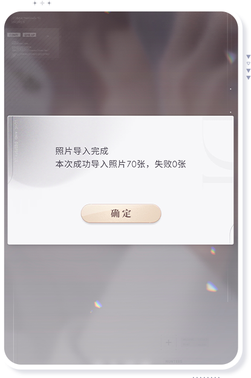Screen dimensions: 251x378
Task: Click the last sparkle star above the card
Action: 49,3
